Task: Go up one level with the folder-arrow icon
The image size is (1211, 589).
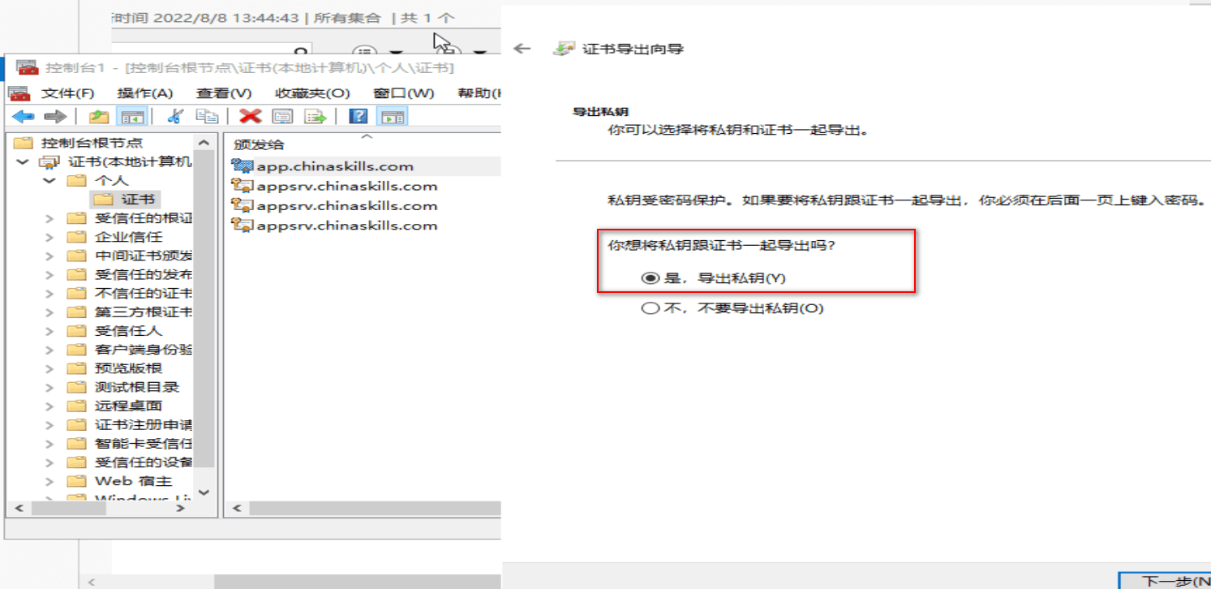Action: coord(99,117)
